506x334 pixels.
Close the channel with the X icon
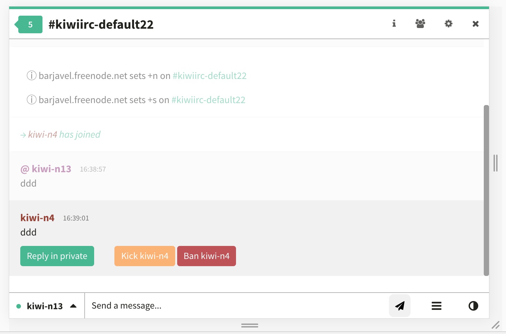pos(475,23)
